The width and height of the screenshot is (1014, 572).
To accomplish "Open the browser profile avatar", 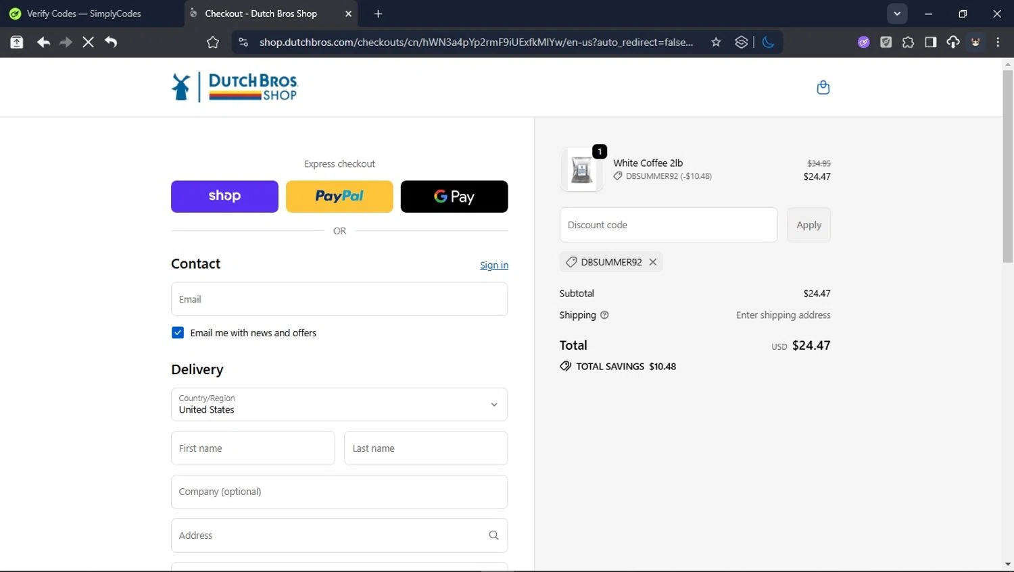I will 975,42.
